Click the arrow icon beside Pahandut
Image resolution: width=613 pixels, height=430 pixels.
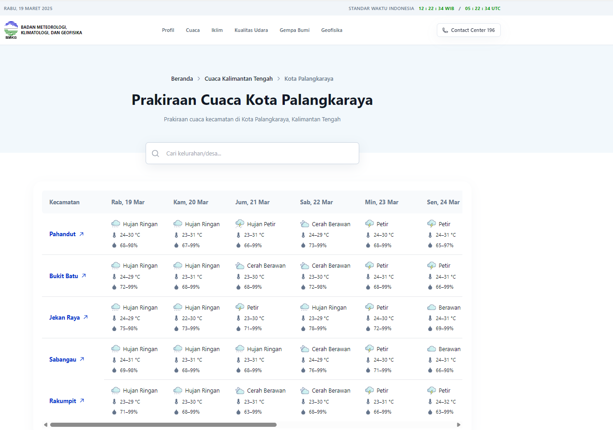(82, 234)
